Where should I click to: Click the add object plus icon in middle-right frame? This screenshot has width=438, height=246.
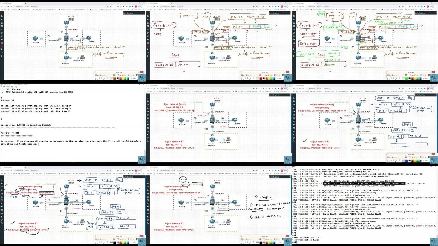coord(294,98)
